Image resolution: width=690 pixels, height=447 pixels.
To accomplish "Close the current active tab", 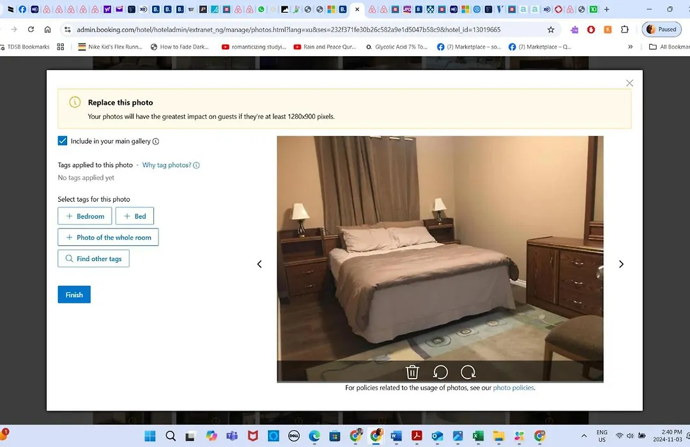I will [357, 9].
